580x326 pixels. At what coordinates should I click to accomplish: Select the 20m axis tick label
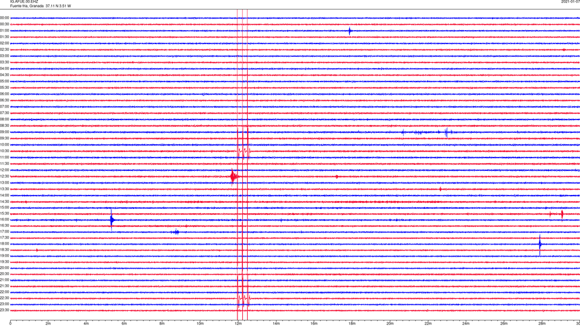[390, 324]
